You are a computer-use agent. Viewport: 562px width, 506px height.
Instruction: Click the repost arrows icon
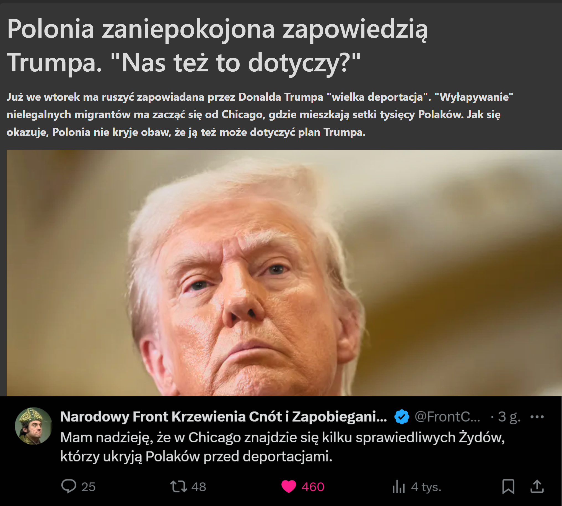pos(178,487)
